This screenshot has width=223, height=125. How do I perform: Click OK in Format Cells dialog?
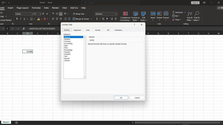(121, 98)
